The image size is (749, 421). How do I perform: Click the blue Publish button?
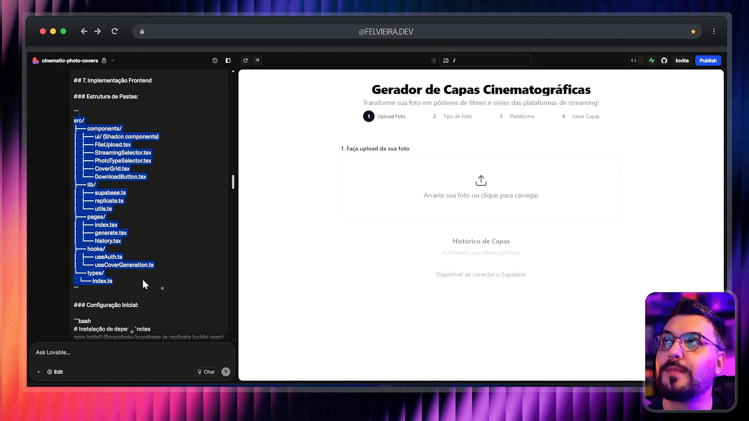708,60
